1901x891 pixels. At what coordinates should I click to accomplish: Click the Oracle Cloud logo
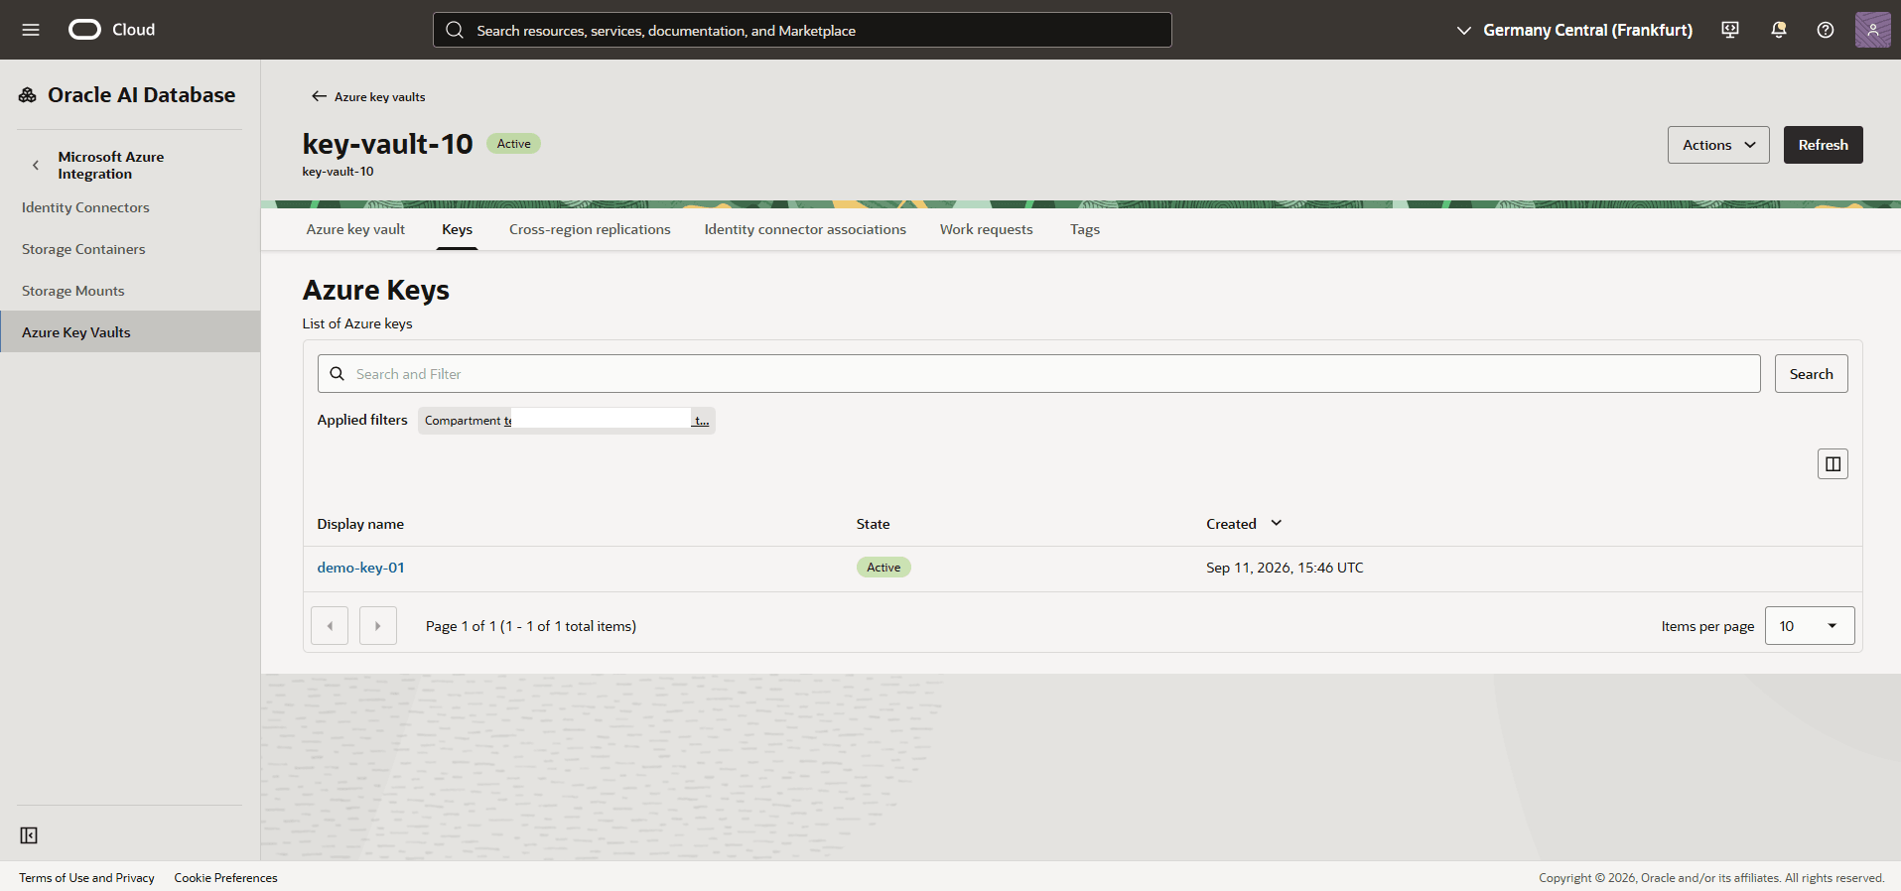111,30
